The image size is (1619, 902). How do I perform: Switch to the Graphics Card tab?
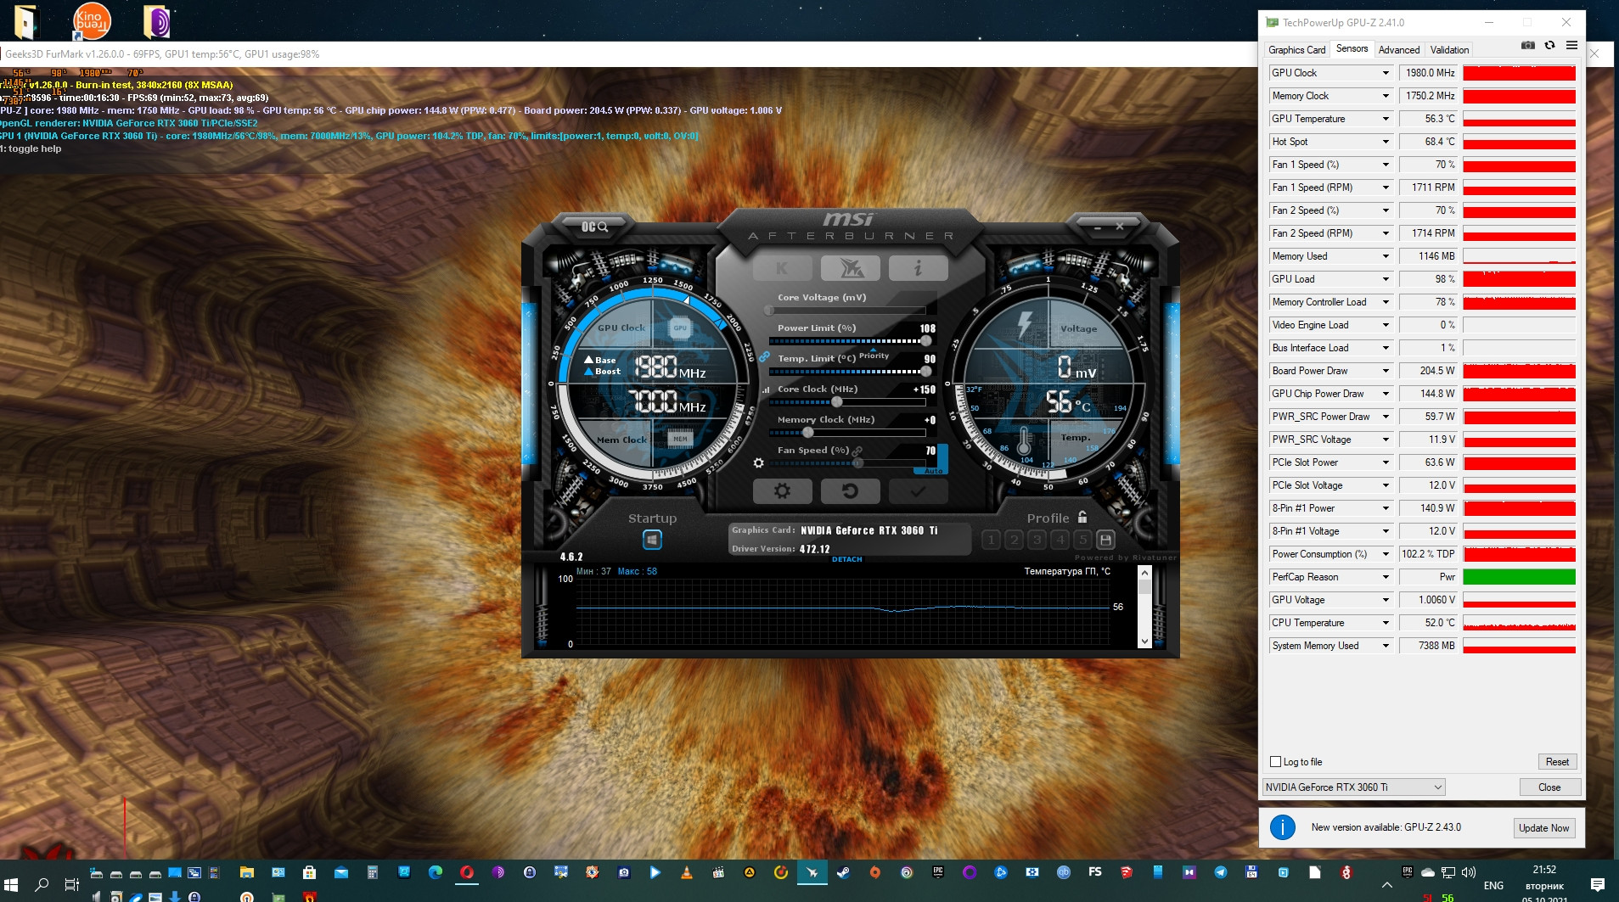(1296, 50)
